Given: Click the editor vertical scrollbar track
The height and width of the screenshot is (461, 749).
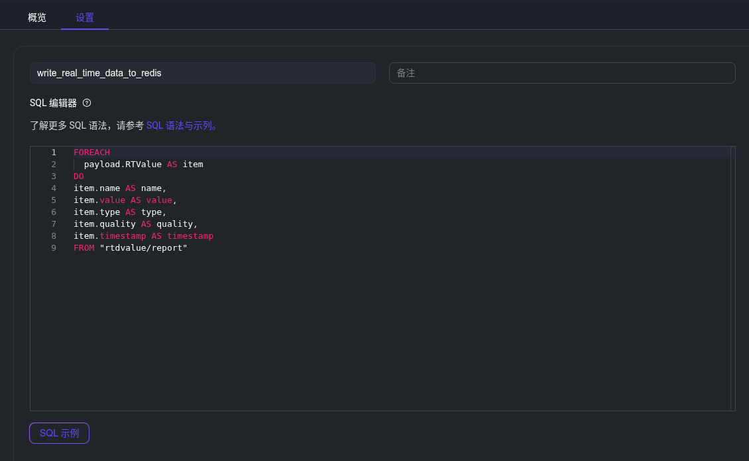Looking at the screenshot, I should click(732, 279).
